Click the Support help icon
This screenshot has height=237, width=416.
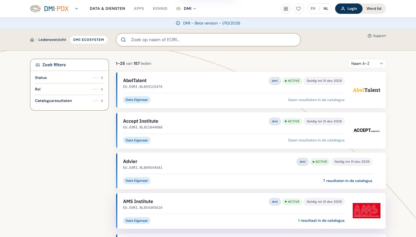369,36
